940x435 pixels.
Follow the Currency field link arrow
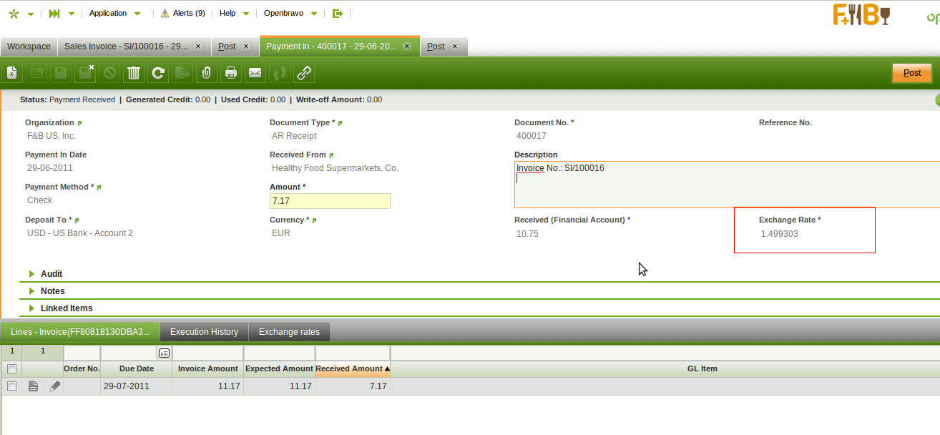(314, 220)
